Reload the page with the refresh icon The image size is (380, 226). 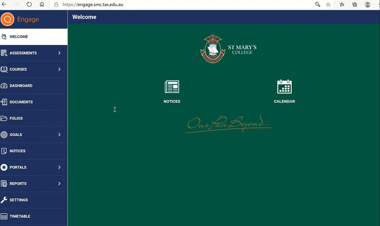pos(29,4)
